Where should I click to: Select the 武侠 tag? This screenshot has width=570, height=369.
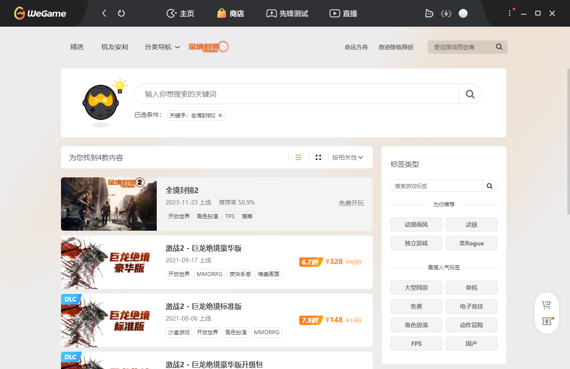pos(472,225)
